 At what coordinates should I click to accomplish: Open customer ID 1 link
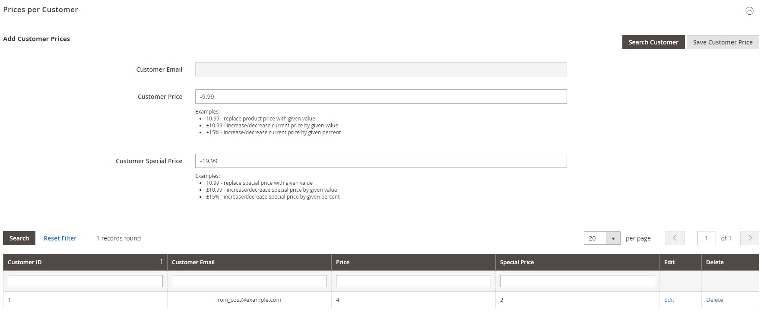point(9,300)
